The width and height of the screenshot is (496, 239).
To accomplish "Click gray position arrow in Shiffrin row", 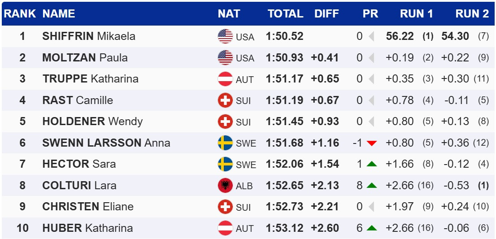I will click(x=371, y=36).
